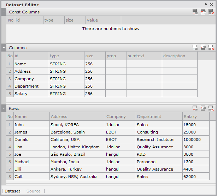Switch to the Source tab
Viewport: 217px width, 196px height.
(x=34, y=191)
